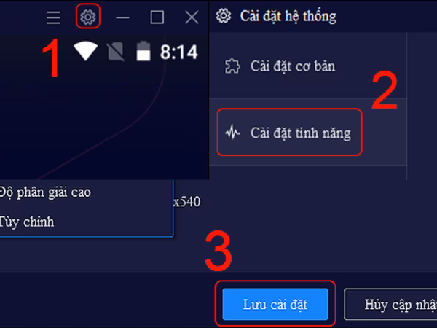Click the Wi-Fi status icon
437x328 pixels.
85,51
